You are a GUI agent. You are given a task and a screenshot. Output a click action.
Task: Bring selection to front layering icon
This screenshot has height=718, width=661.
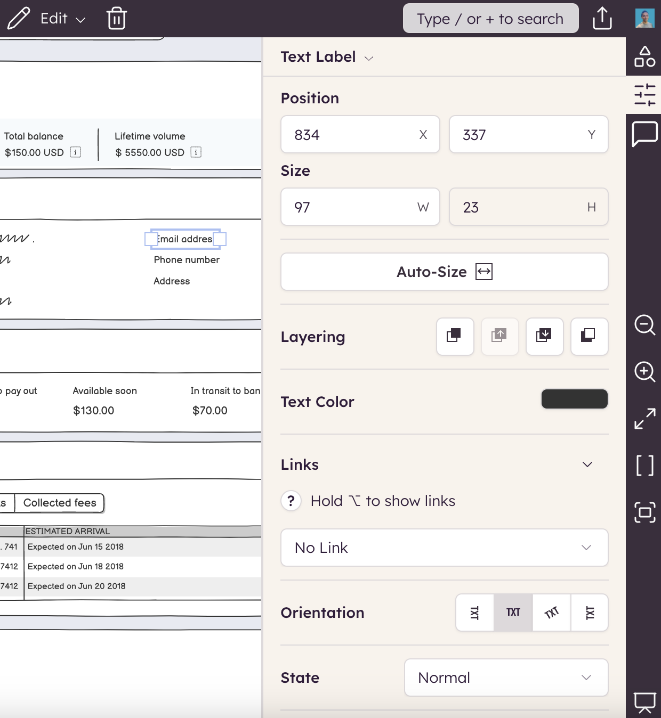pyautogui.click(x=455, y=336)
